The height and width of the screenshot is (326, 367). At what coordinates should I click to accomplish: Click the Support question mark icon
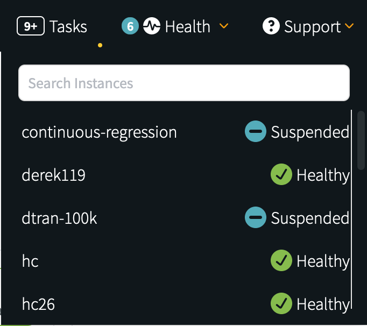pyautogui.click(x=271, y=26)
